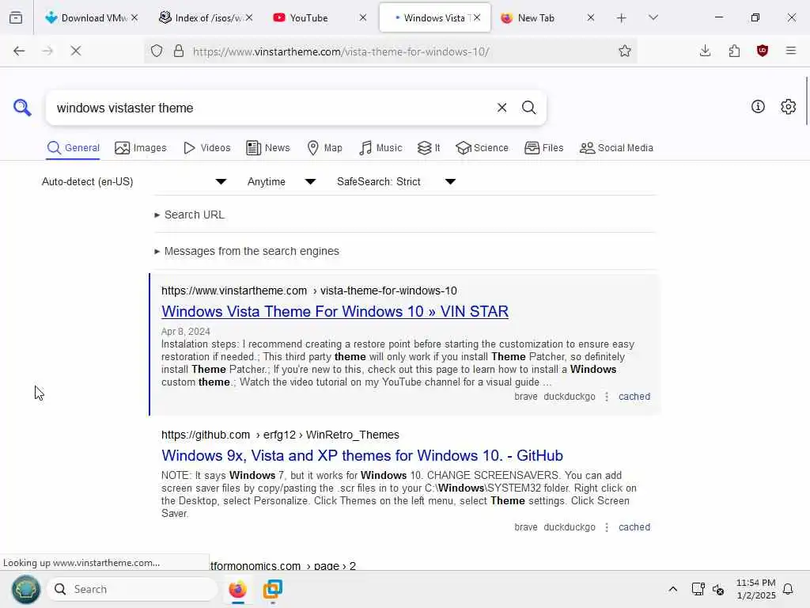The width and height of the screenshot is (810, 608).
Task: Click the page vertical scrollbar
Action: point(806,101)
